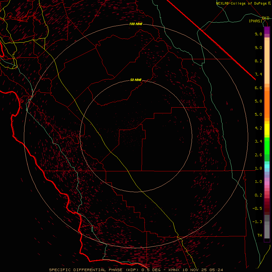272x272 pixels.
Task: Pick the cyan band in the color scale
Action: [267, 166]
